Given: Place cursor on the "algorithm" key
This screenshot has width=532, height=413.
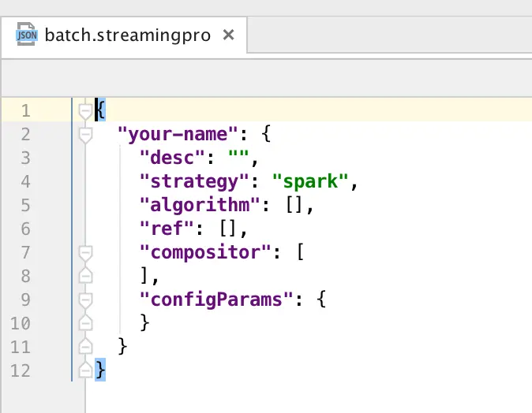Looking at the screenshot, I should point(200,205).
